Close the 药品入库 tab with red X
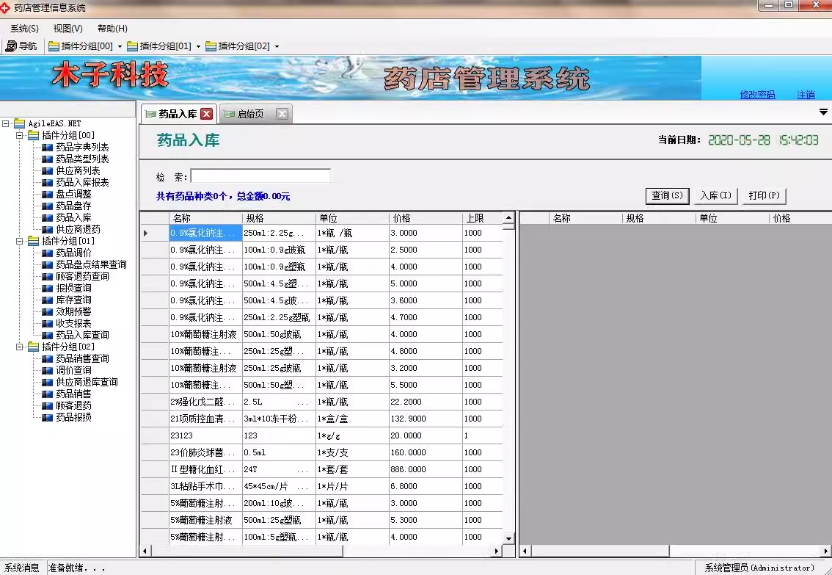This screenshot has width=832, height=575. pos(207,114)
